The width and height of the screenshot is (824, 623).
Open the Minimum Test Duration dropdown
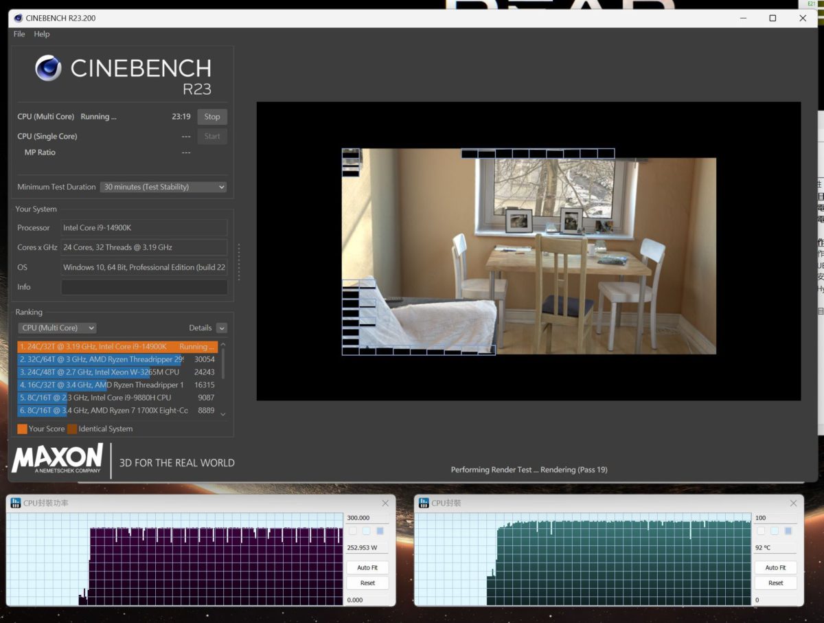[x=163, y=187]
